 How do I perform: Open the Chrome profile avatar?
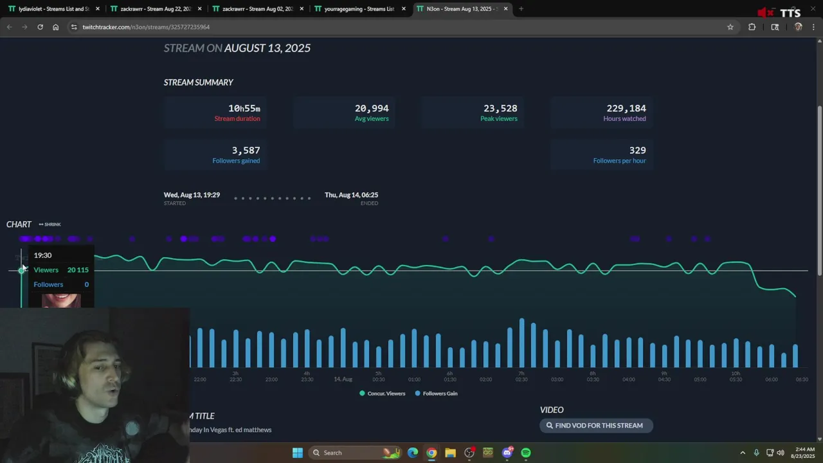pos(798,27)
